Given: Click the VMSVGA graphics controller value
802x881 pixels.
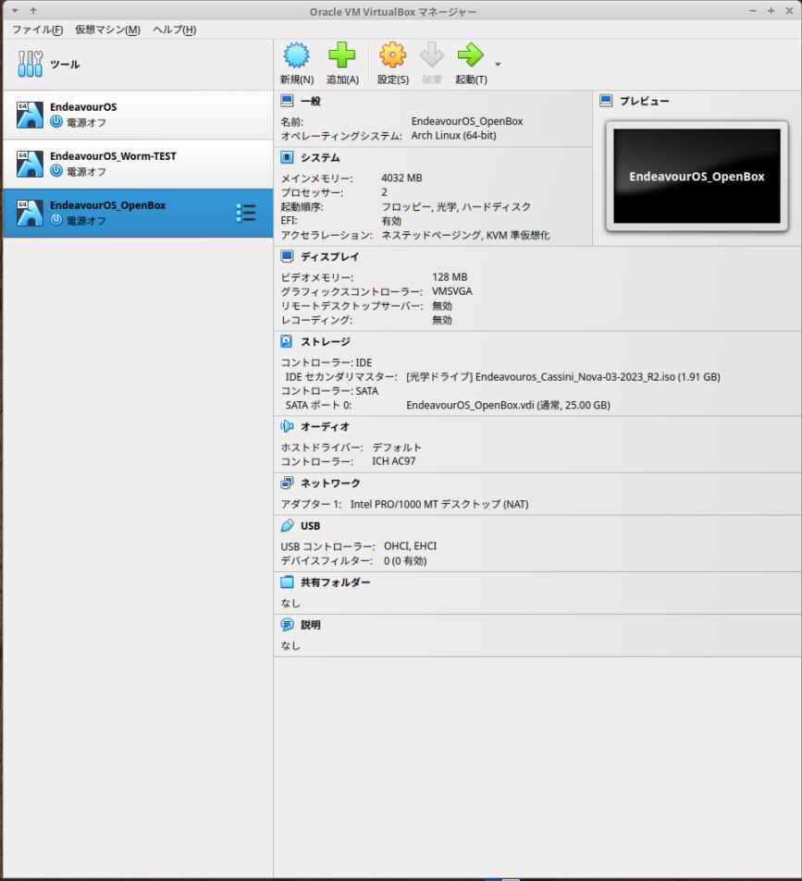Looking at the screenshot, I should (x=451, y=291).
